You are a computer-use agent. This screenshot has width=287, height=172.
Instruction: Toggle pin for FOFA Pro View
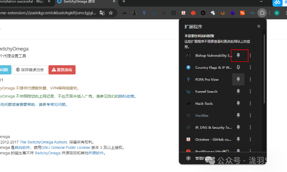[238, 79]
